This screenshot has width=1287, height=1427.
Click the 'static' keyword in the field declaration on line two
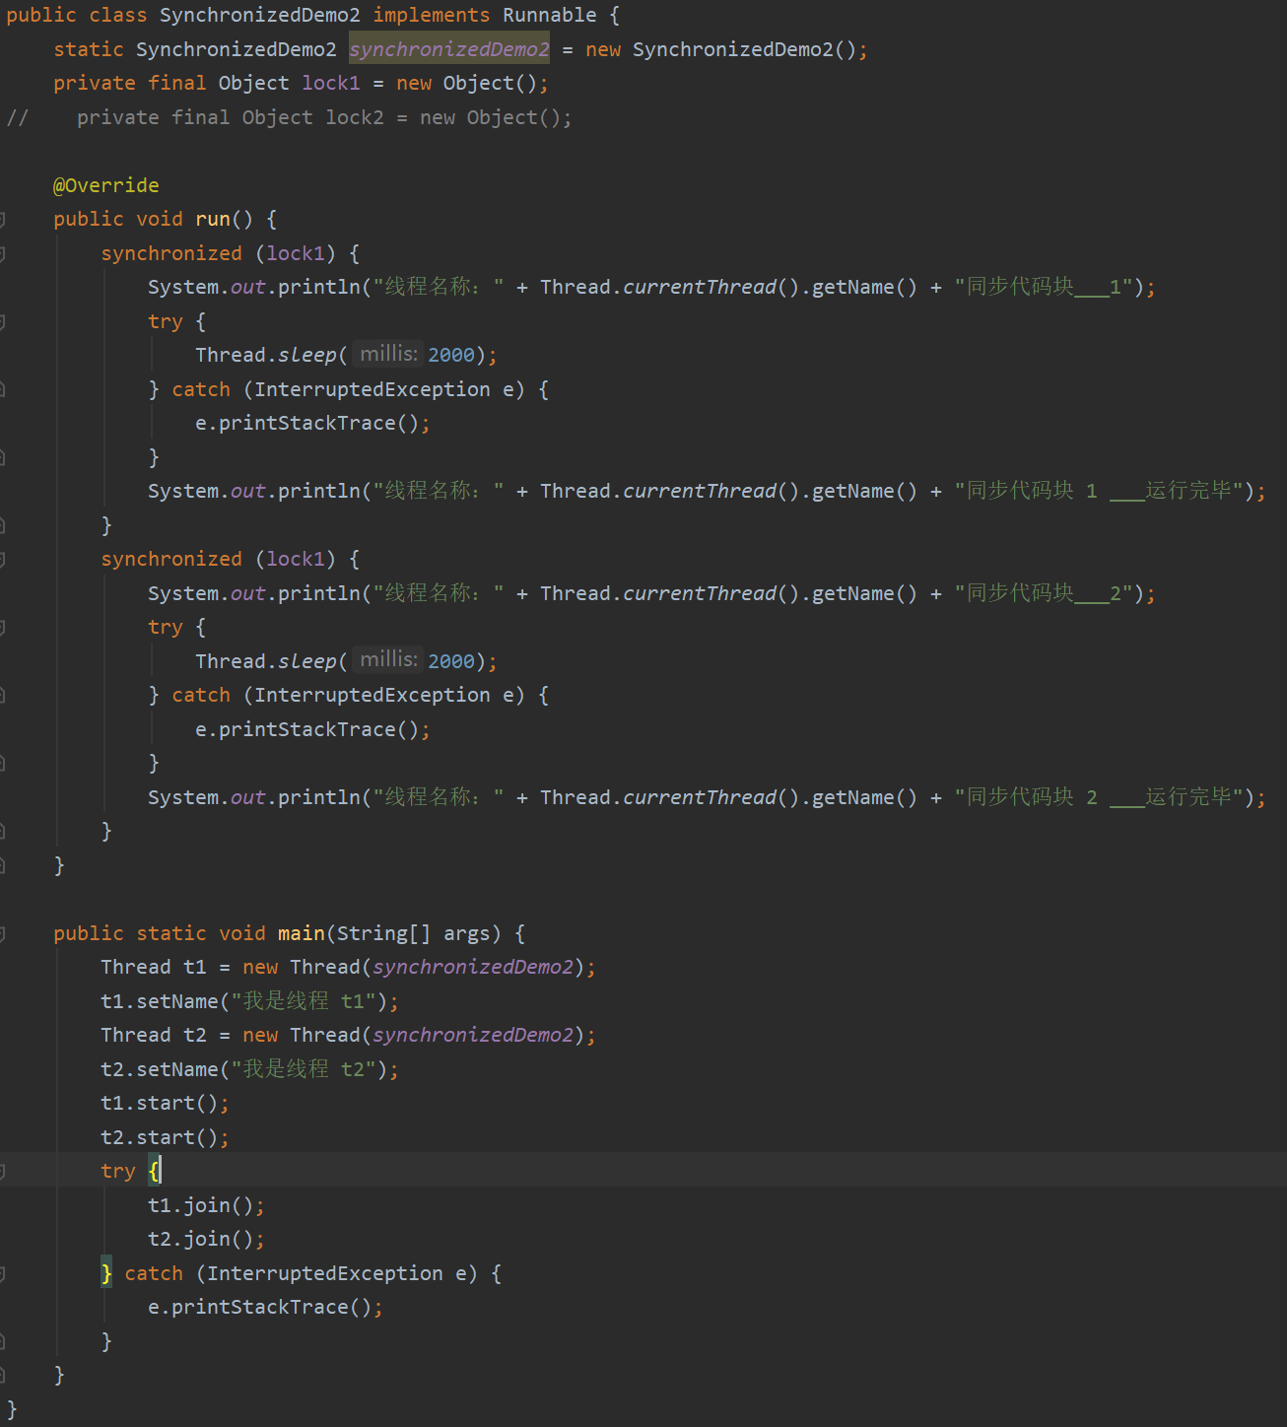click(x=89, y=49)
